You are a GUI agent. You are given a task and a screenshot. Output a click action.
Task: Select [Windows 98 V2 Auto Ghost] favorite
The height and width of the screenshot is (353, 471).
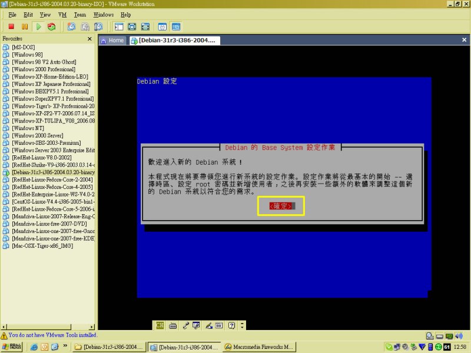(x=44, y=62)
